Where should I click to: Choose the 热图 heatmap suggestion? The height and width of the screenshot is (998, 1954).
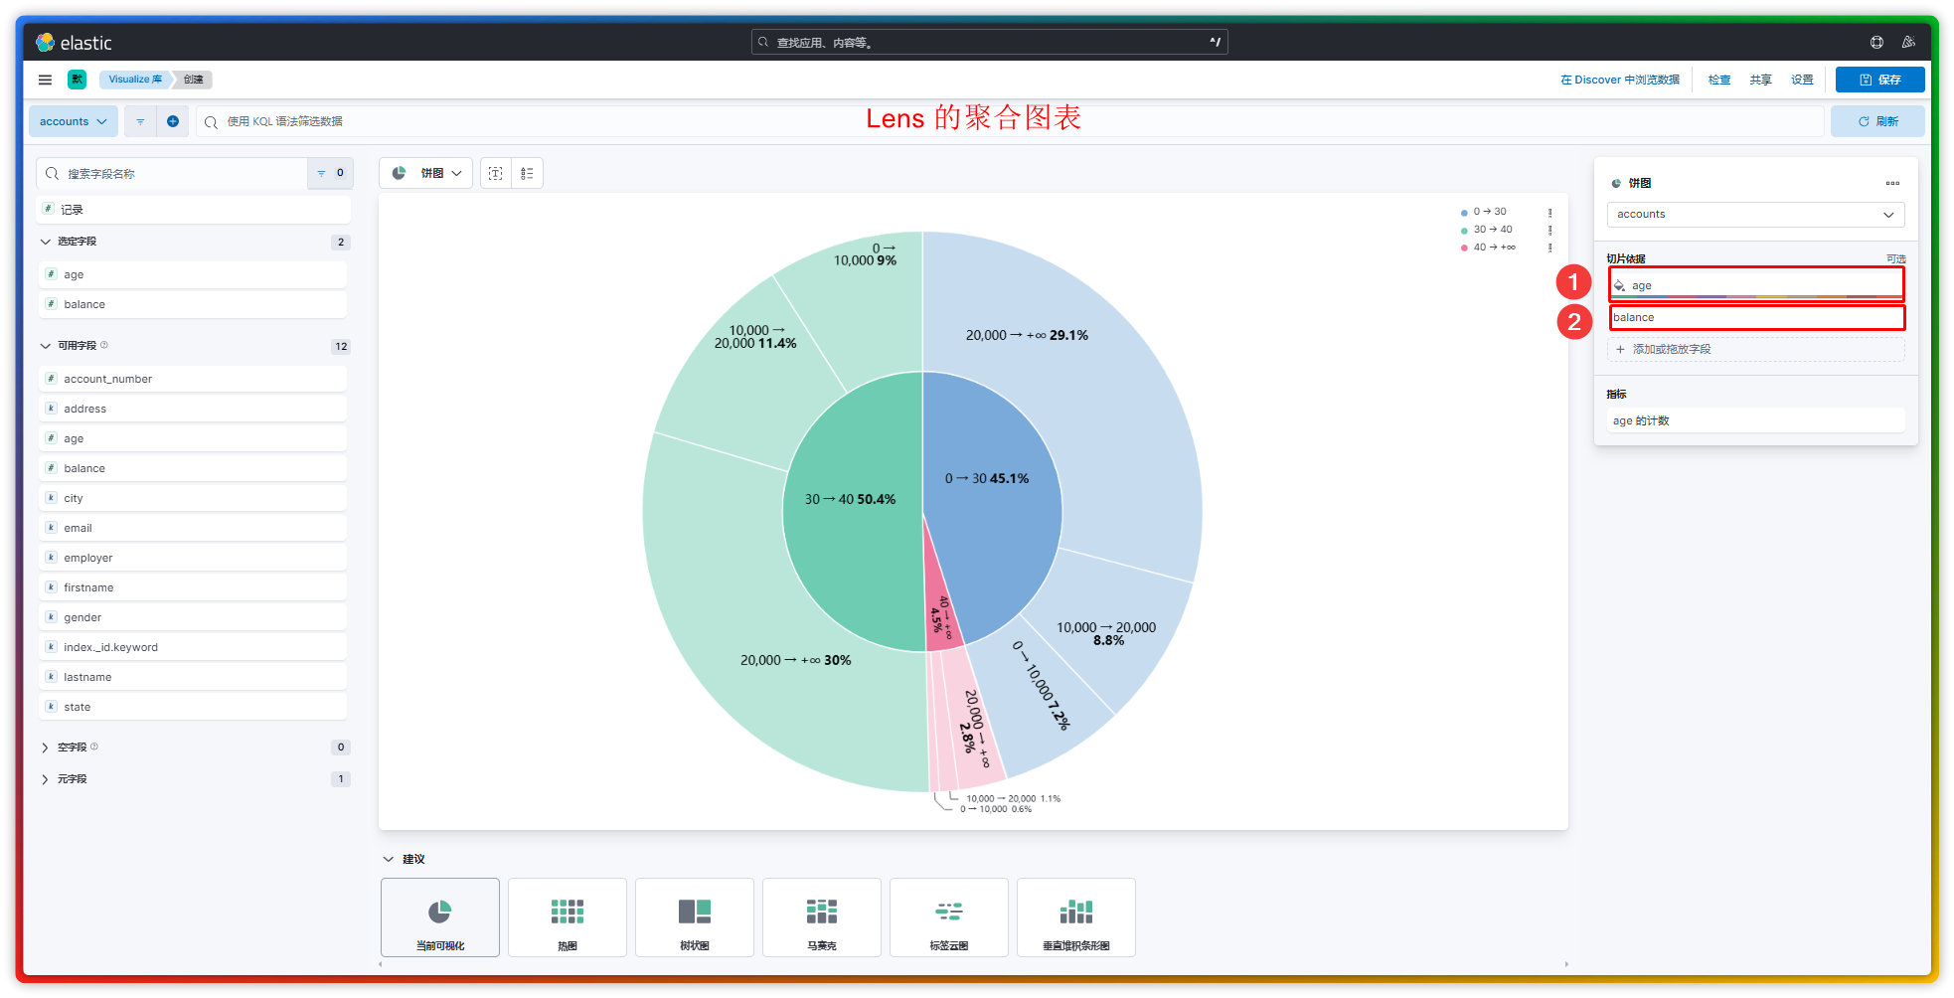568,917
